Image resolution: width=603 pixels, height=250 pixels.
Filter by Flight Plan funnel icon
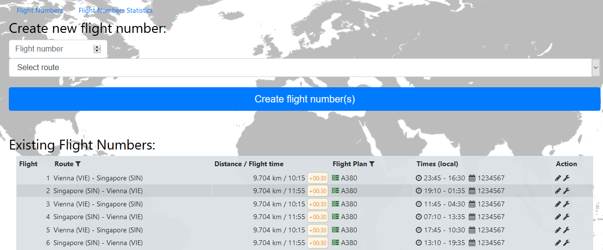coord(372,164)
